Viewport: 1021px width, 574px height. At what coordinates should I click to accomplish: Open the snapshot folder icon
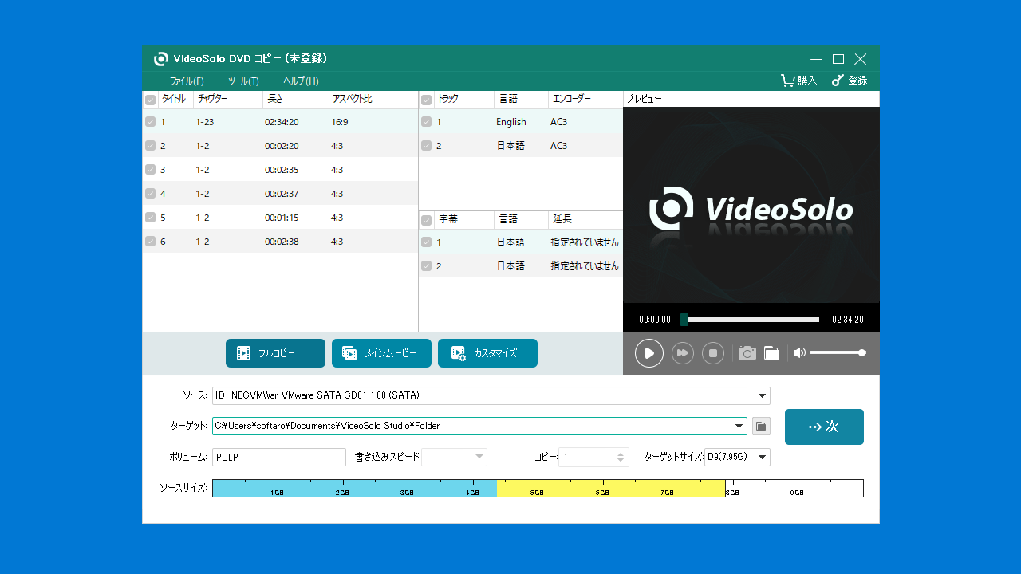(771, 353)
